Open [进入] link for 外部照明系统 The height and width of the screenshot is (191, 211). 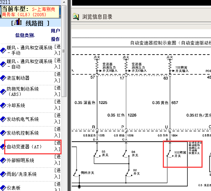57,160
